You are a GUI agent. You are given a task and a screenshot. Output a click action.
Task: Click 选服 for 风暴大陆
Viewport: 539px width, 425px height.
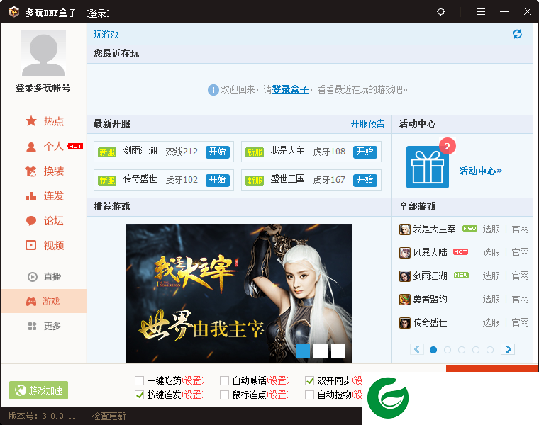pos(491,252)
